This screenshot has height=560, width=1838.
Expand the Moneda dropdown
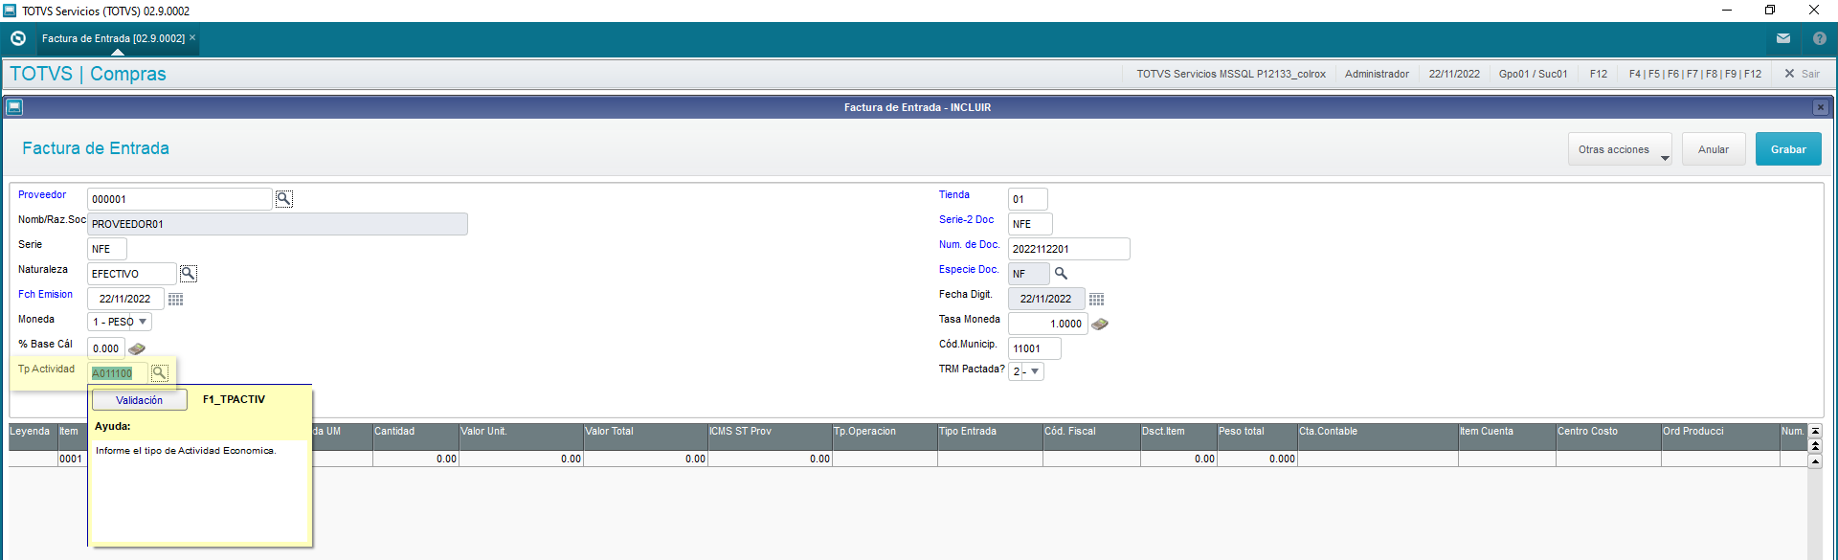[x=143, y=322]
